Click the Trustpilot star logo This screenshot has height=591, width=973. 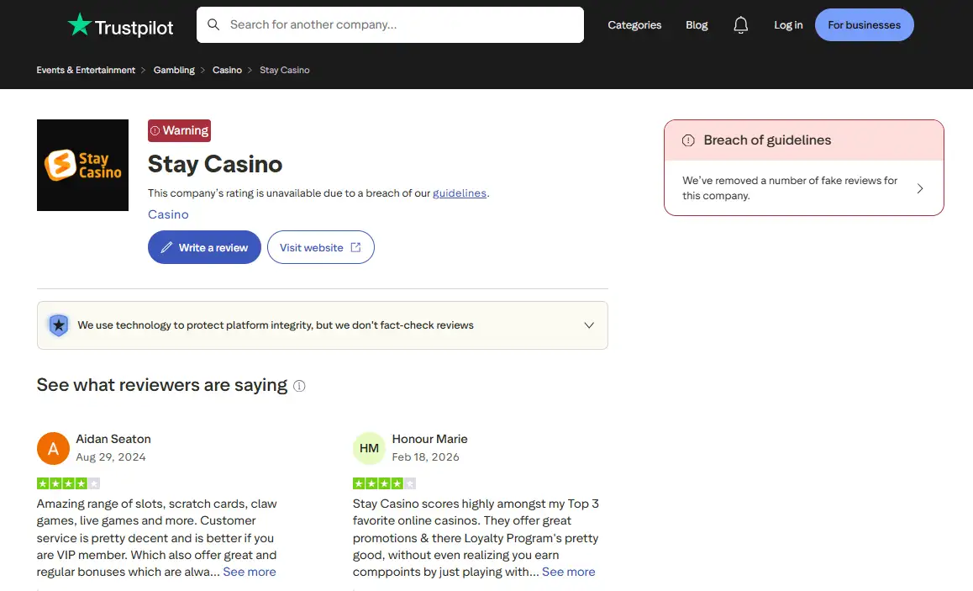tap(80, 25)
